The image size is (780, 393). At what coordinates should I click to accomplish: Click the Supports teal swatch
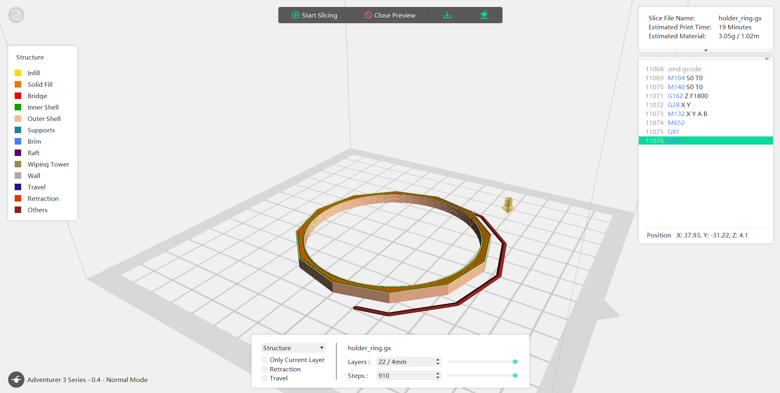coord(18,130)
